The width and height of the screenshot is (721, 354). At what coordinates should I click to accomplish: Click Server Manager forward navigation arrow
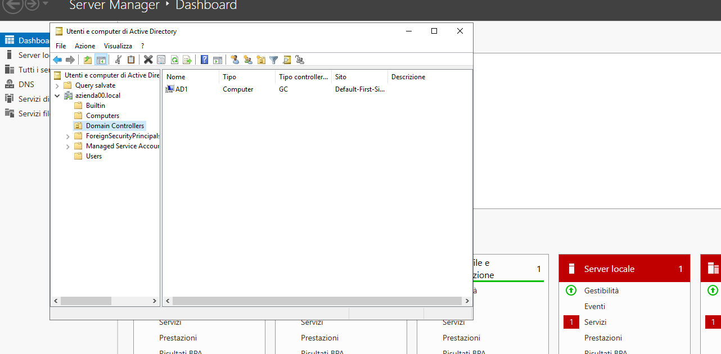coord(32,4)
